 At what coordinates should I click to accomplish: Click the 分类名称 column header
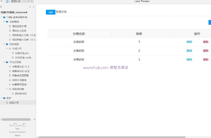click(79, 34)
